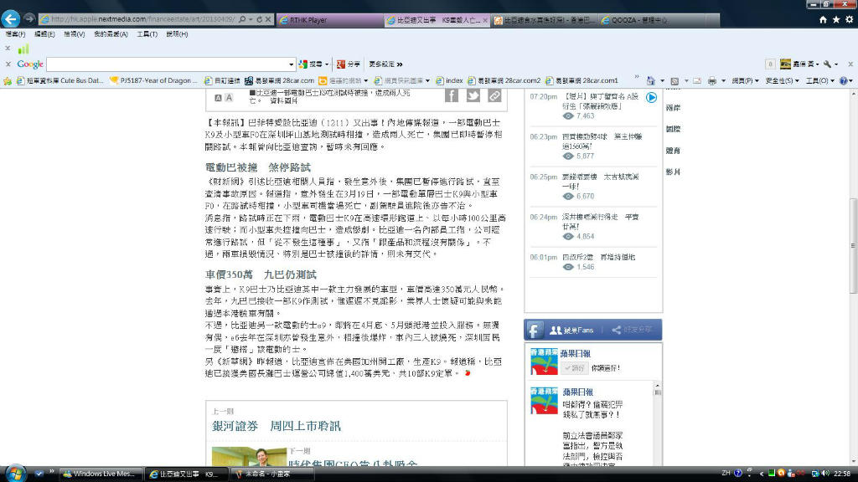Open the 銀河證券 previous article link
Image resolution: width=858 pixels, height=482 pixels.
coord(277,426)
